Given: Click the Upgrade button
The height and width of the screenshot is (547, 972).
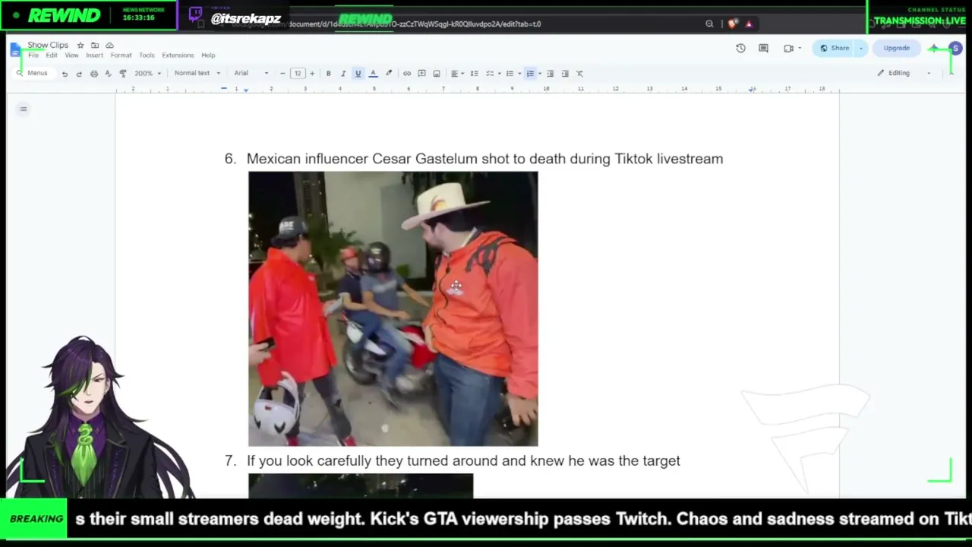Looking at the screenshot, I should coord(896,48).
